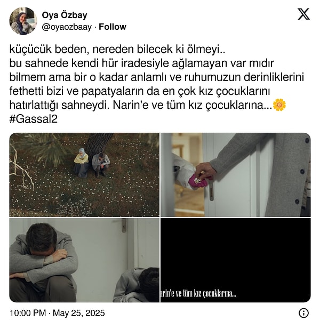Viewport: 320px width, 329px height.
Task: Click the small crouched figure at lower right
Action: click(137, 285)
